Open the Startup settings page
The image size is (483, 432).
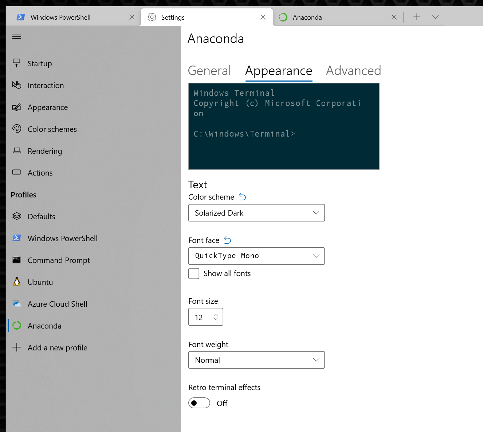(39, 63)
